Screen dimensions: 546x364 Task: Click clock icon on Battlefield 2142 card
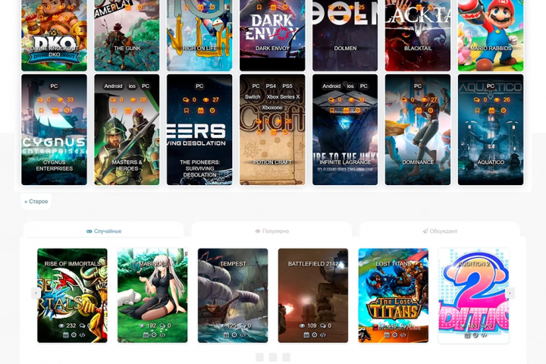(x=315, y=335)
